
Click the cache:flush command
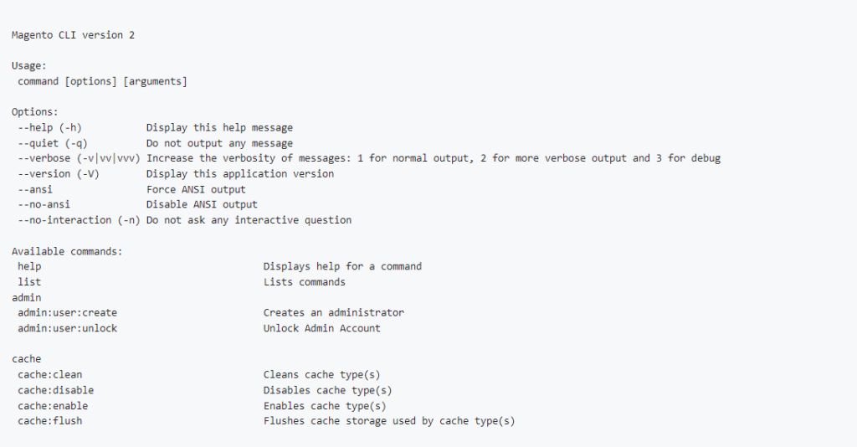click(49, 421)
